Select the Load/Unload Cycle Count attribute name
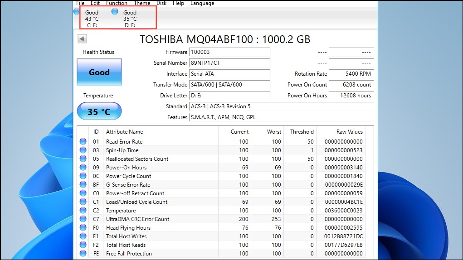Image resolution: width=463 pixels, height=260 pixels. click(136, 202)
